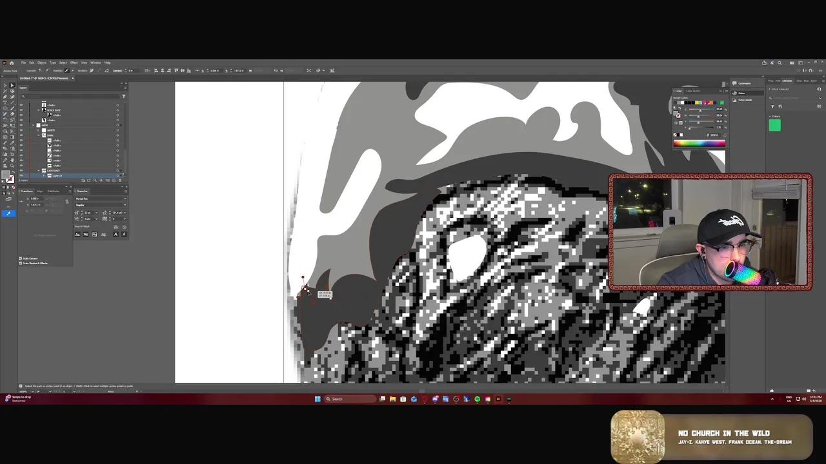Switch to the Align tab
Screen dimensions: 826x464
[x=40, y=191]
